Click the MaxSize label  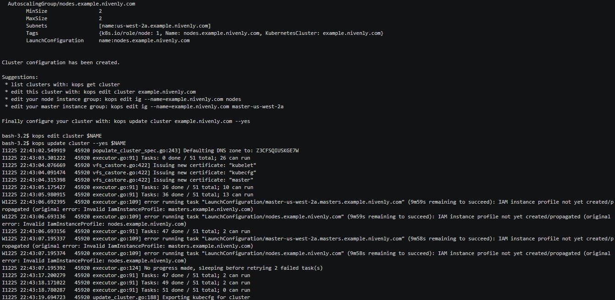tap(37, 18)
